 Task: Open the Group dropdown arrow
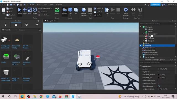(102, 9)
